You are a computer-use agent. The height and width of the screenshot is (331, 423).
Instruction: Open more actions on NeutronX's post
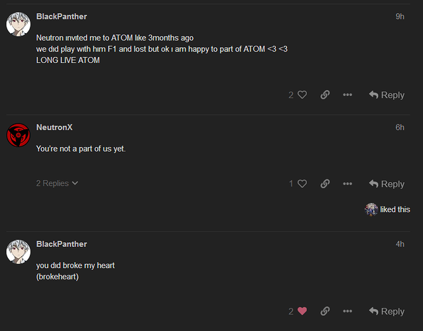pyautogui.click(x=347, y=183)
